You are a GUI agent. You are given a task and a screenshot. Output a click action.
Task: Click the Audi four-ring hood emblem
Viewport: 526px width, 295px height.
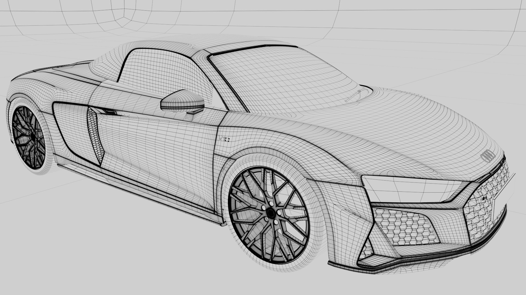(488, 156)
